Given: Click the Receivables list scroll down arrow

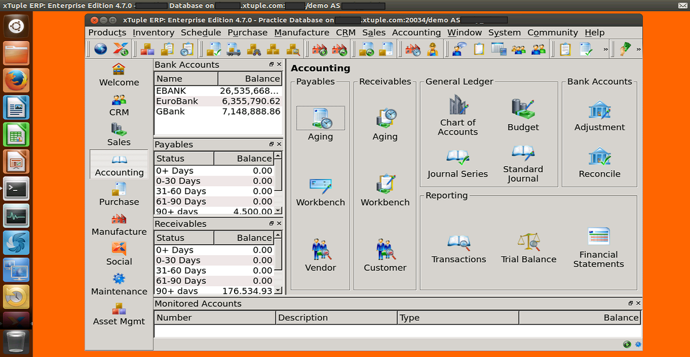Looking at the screenshot, I should tap(278, 290).
